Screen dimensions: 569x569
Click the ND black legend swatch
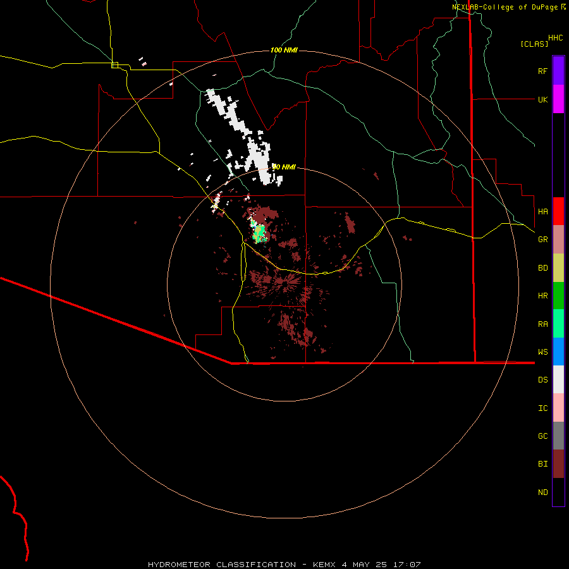[x=558, y=492]
